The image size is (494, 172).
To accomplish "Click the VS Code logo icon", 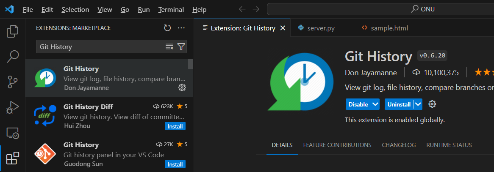I will (9, 9).
